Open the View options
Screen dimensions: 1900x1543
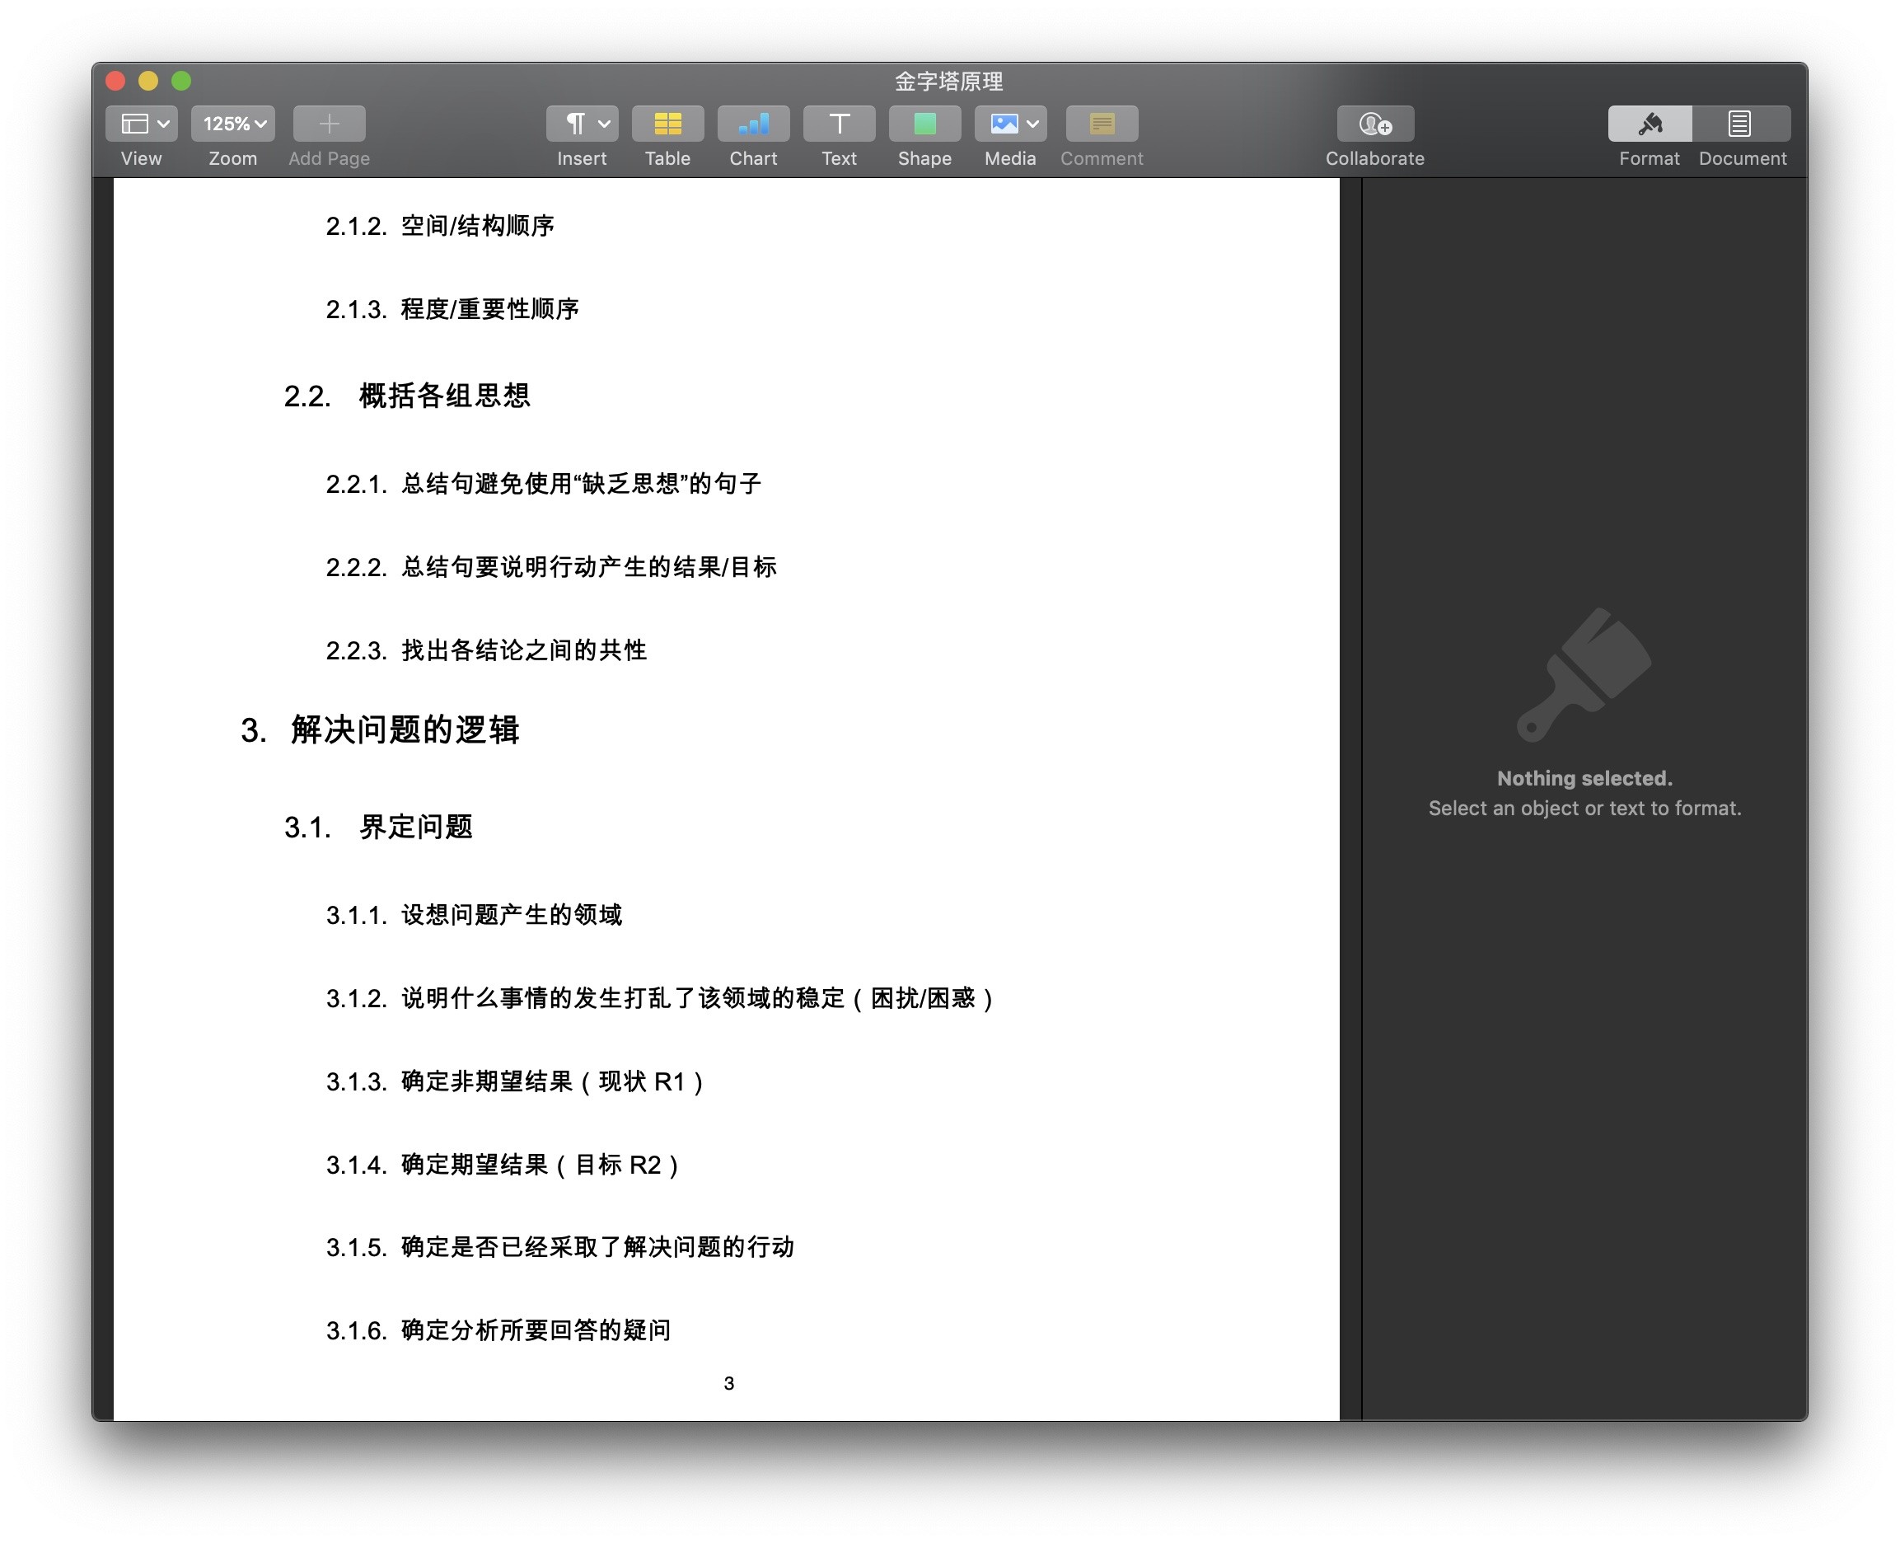[140, 124]
